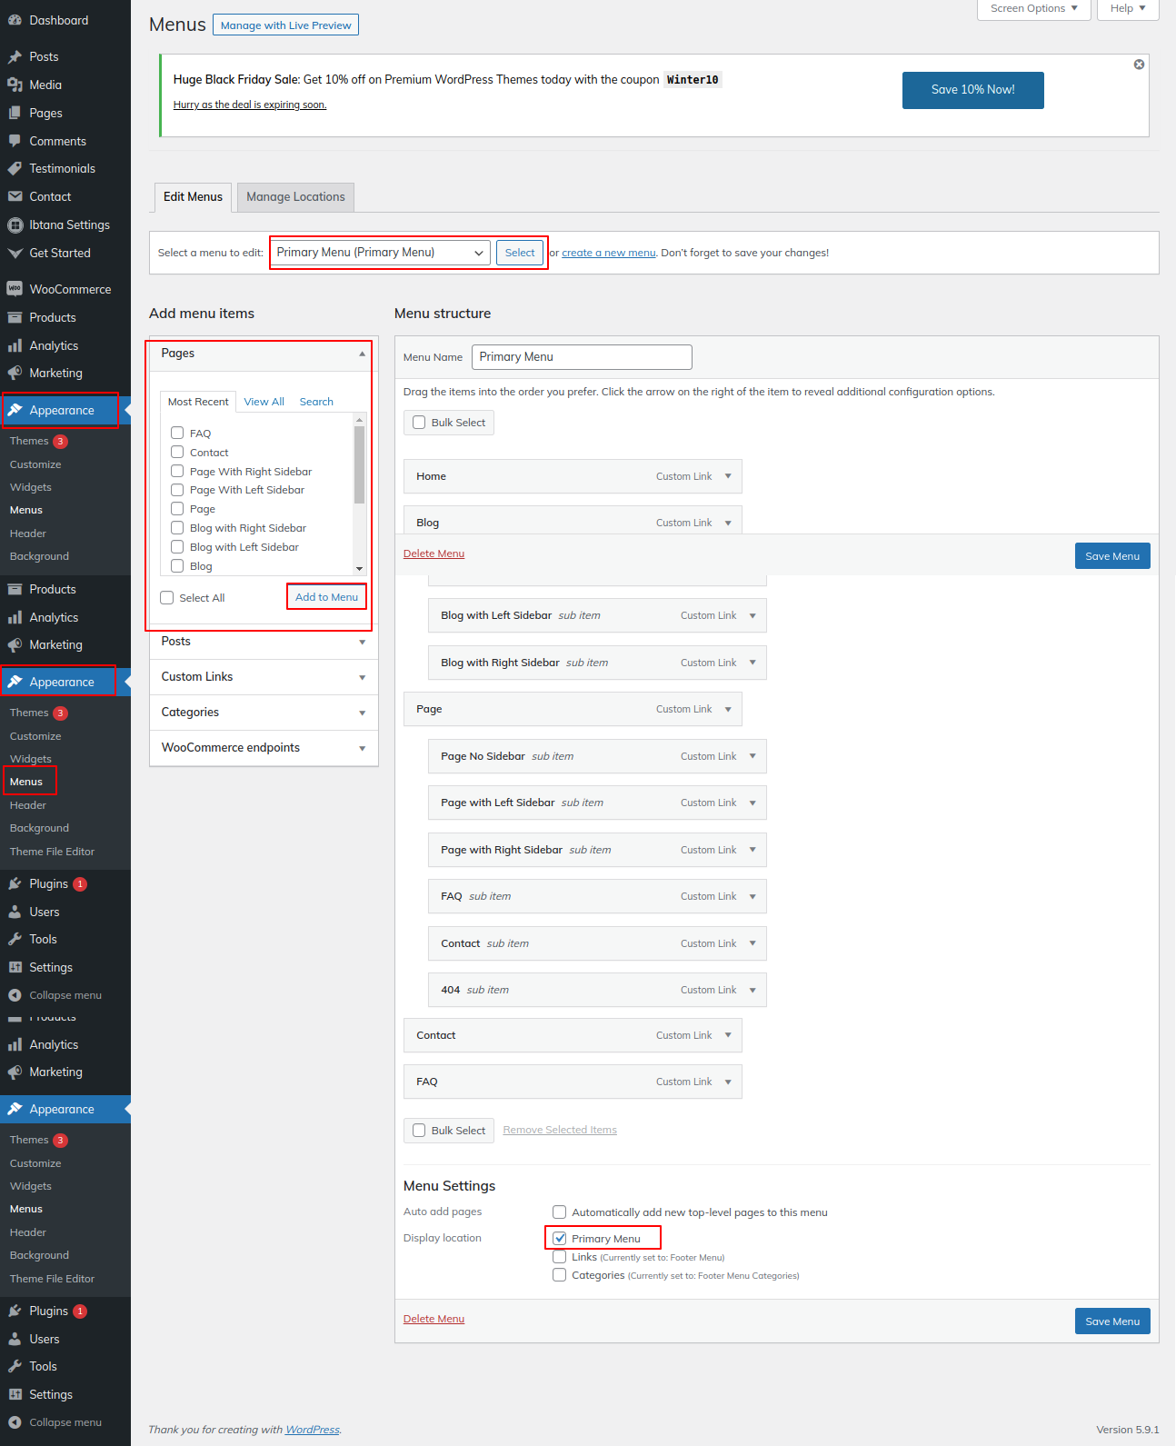Click the Dashboard gauge icon in sidebar
The width and height of the screenshot is (1176, 1446).
pos(15,20)
